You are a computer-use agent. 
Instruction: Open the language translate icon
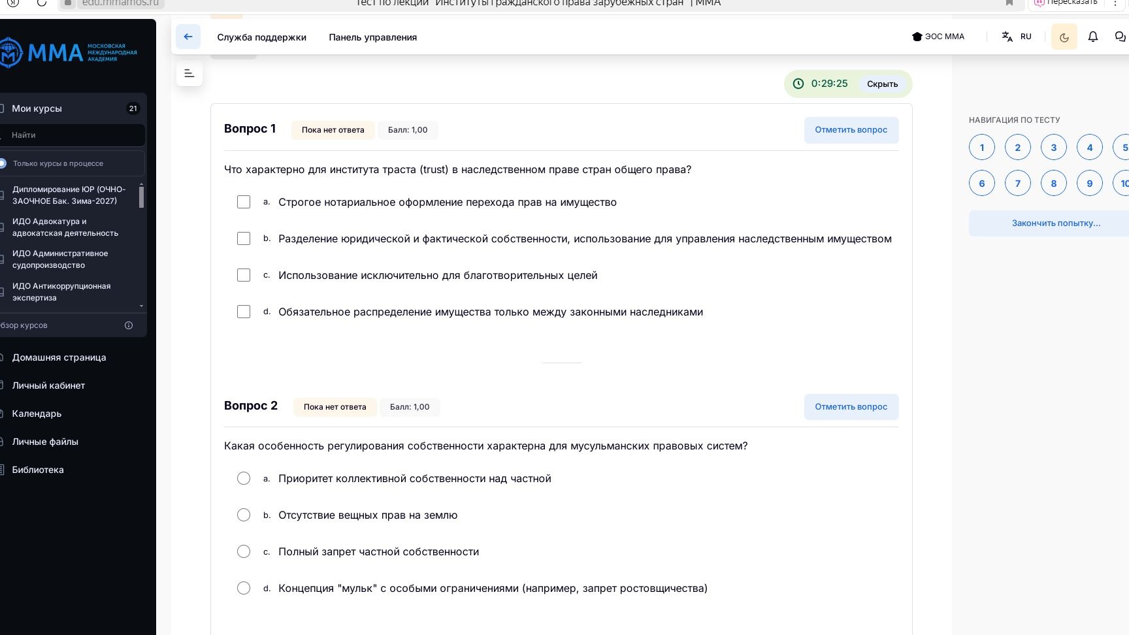1007,37
